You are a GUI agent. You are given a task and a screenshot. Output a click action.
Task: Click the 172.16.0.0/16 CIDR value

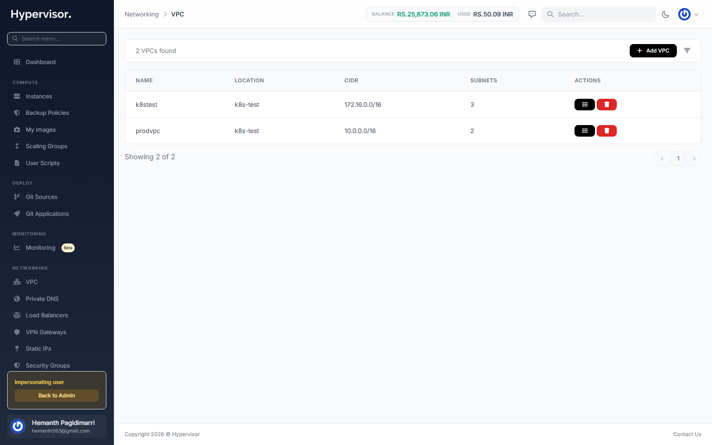point(363,105)
